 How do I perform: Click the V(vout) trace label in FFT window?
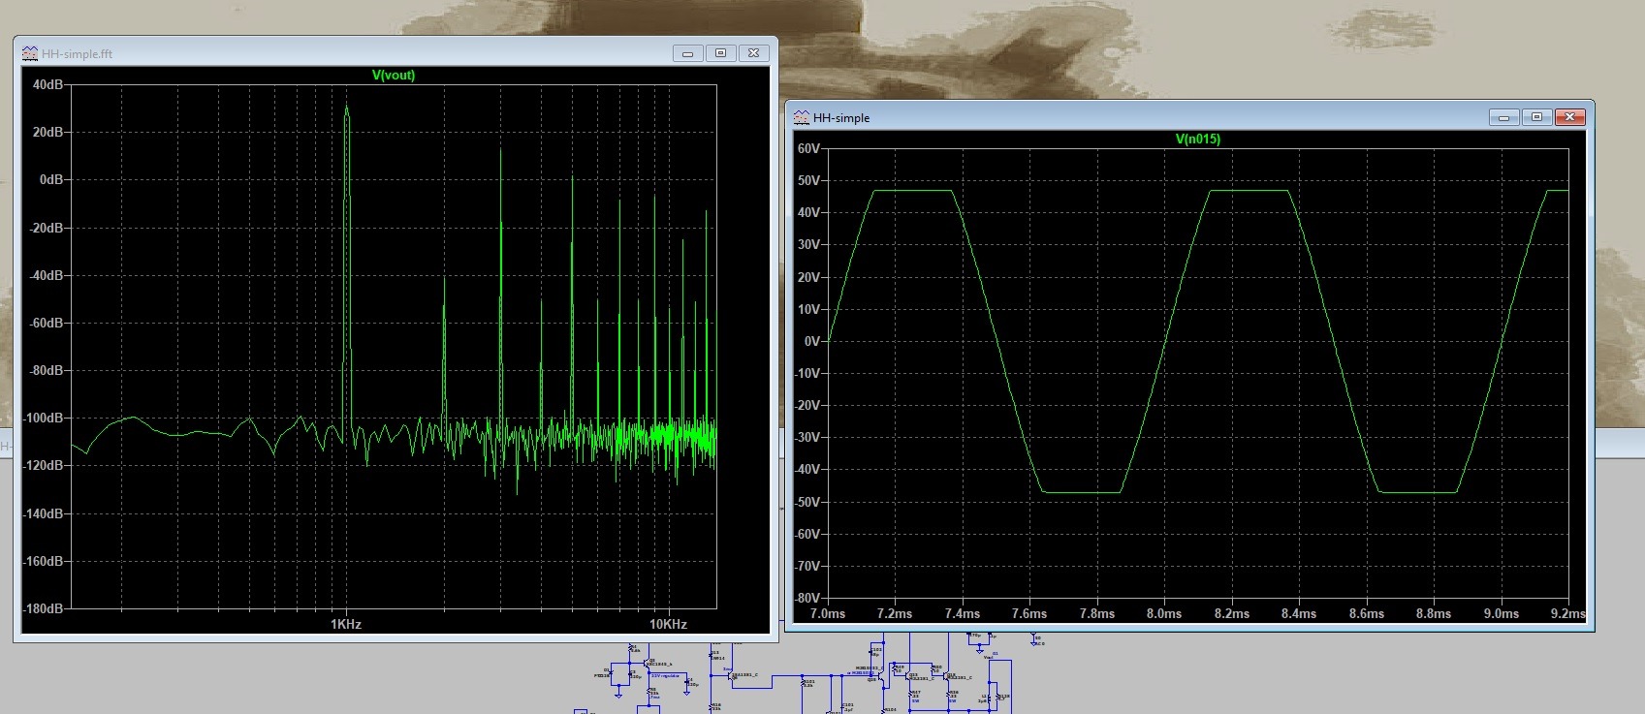pos(394,76)
